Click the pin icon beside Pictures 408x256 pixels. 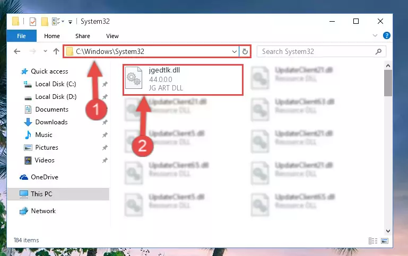(105, 148)
